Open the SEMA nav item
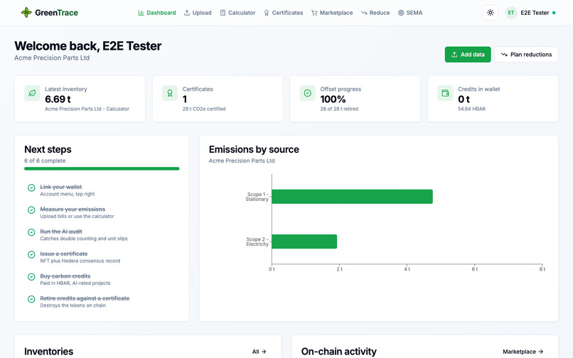573x358 pixels. pos(410,13)
